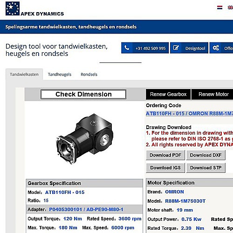Open the Rondsels tab
Image resolution: width=233 pixels, height=233 pixels.
pyautogui.click(x=89, y=75)
